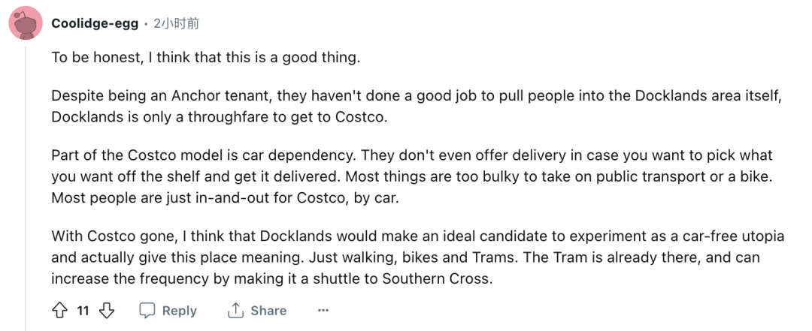Screen dimensions: 812x331
Task: Click the 'Part of the Costco model' paragraph
Action: (x=412, y=176)
